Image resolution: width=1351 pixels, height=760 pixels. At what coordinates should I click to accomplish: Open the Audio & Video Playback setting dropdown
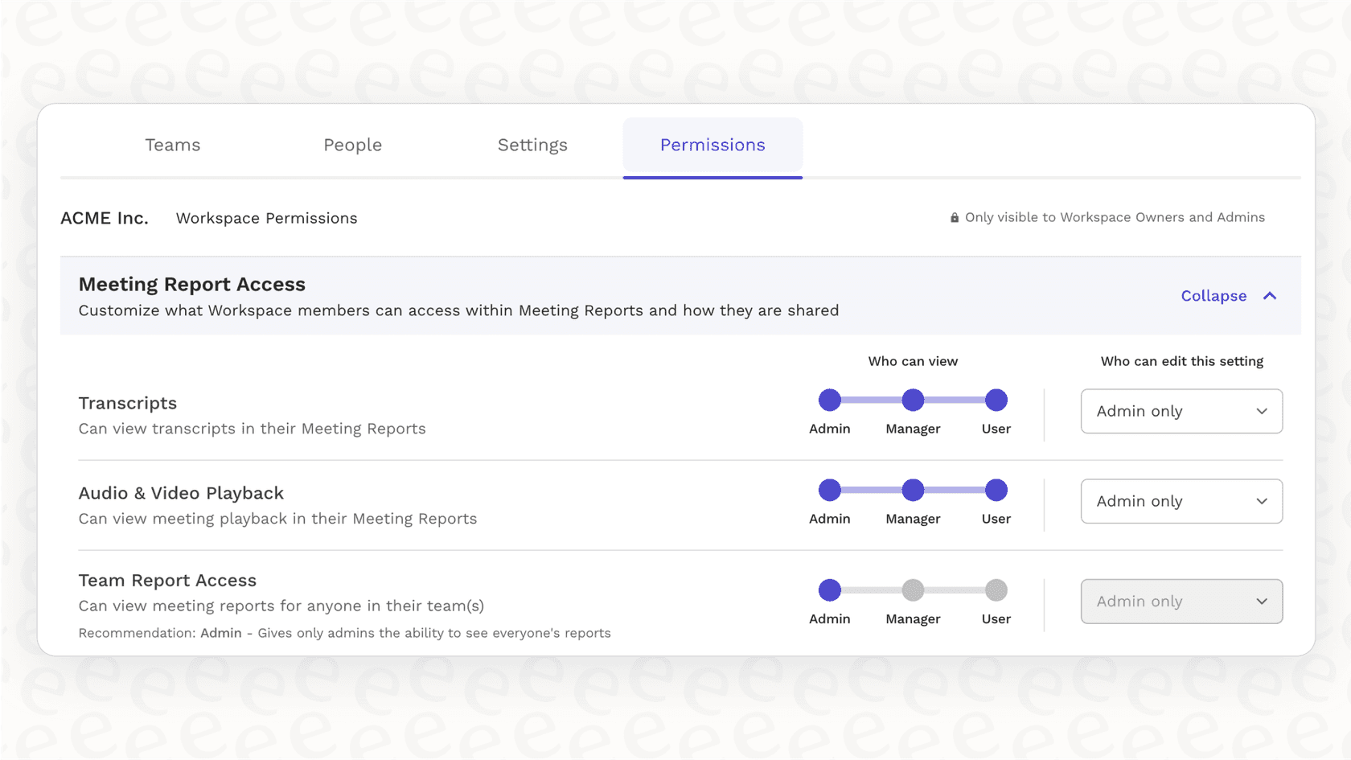1181,501
